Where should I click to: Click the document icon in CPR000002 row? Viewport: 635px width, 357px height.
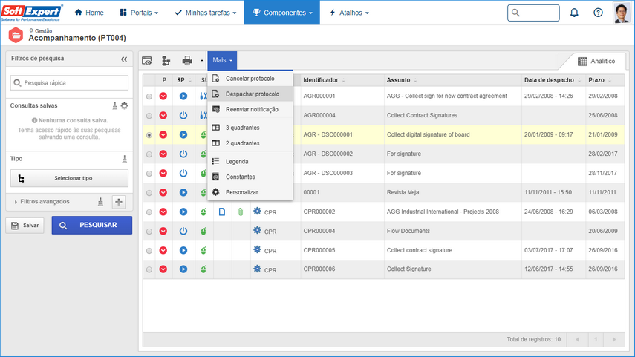tap(222, 212)
